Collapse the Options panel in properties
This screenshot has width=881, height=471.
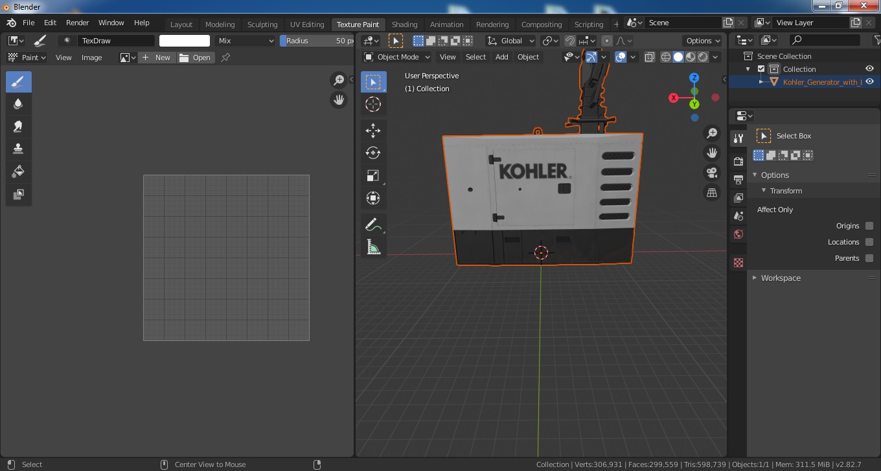click(x=755, y=175)
